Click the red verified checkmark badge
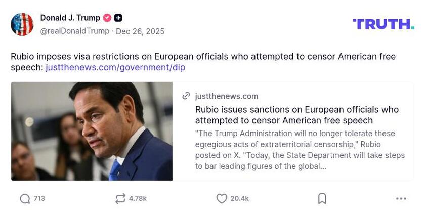Image resolution: width=425 pixels, height=218 pixels. coord(107,18)
